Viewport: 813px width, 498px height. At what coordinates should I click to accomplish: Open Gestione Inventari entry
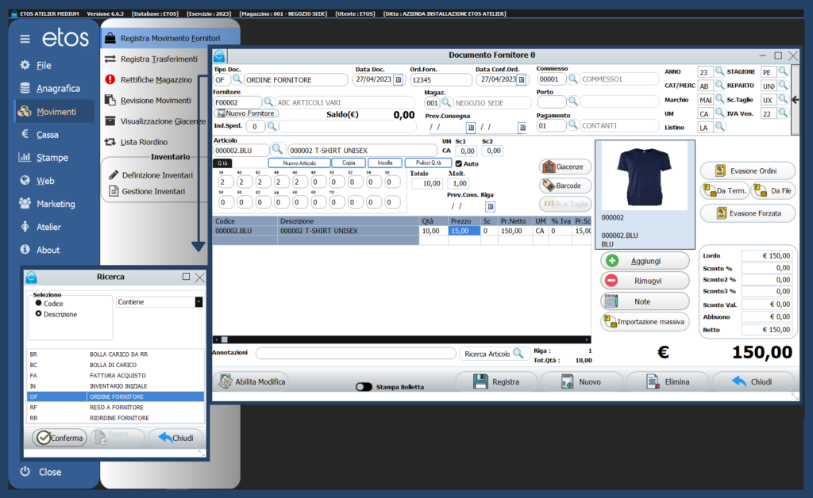tap(153, 191)
